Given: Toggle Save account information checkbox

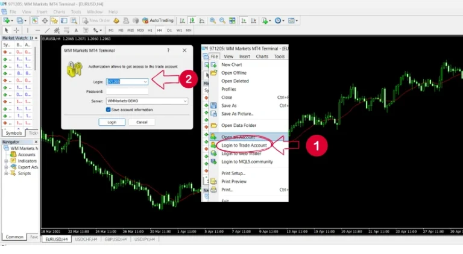Looking at the screenshot, I should click(x=108, y=110).
